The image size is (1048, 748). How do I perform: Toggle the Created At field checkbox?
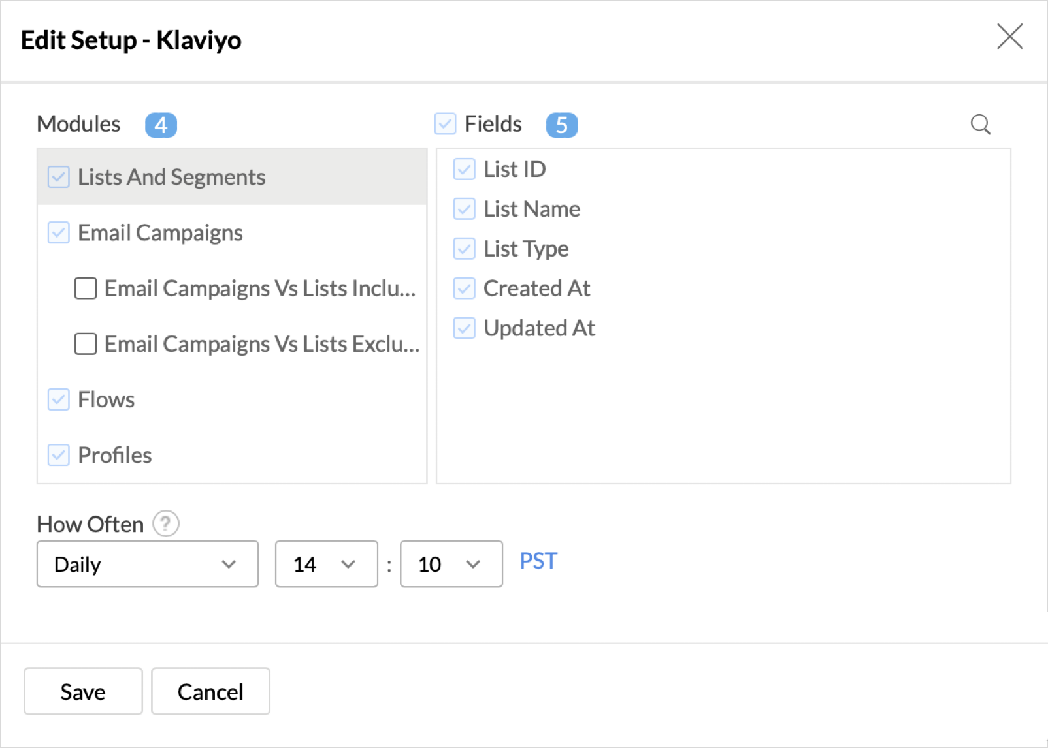pos(464,288)
